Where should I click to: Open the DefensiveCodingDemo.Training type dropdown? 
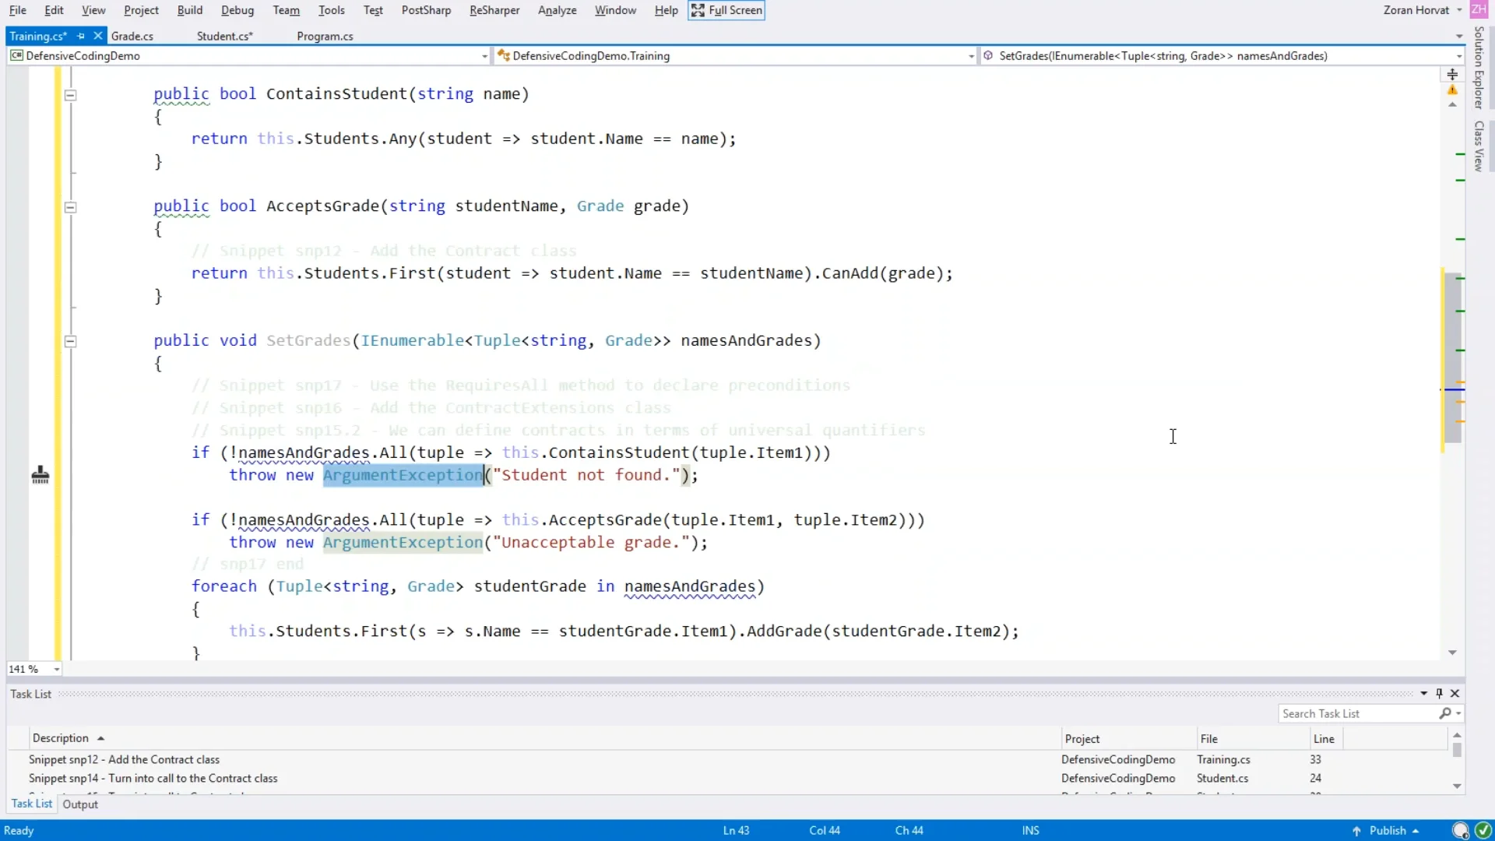[x=971, y=56]
